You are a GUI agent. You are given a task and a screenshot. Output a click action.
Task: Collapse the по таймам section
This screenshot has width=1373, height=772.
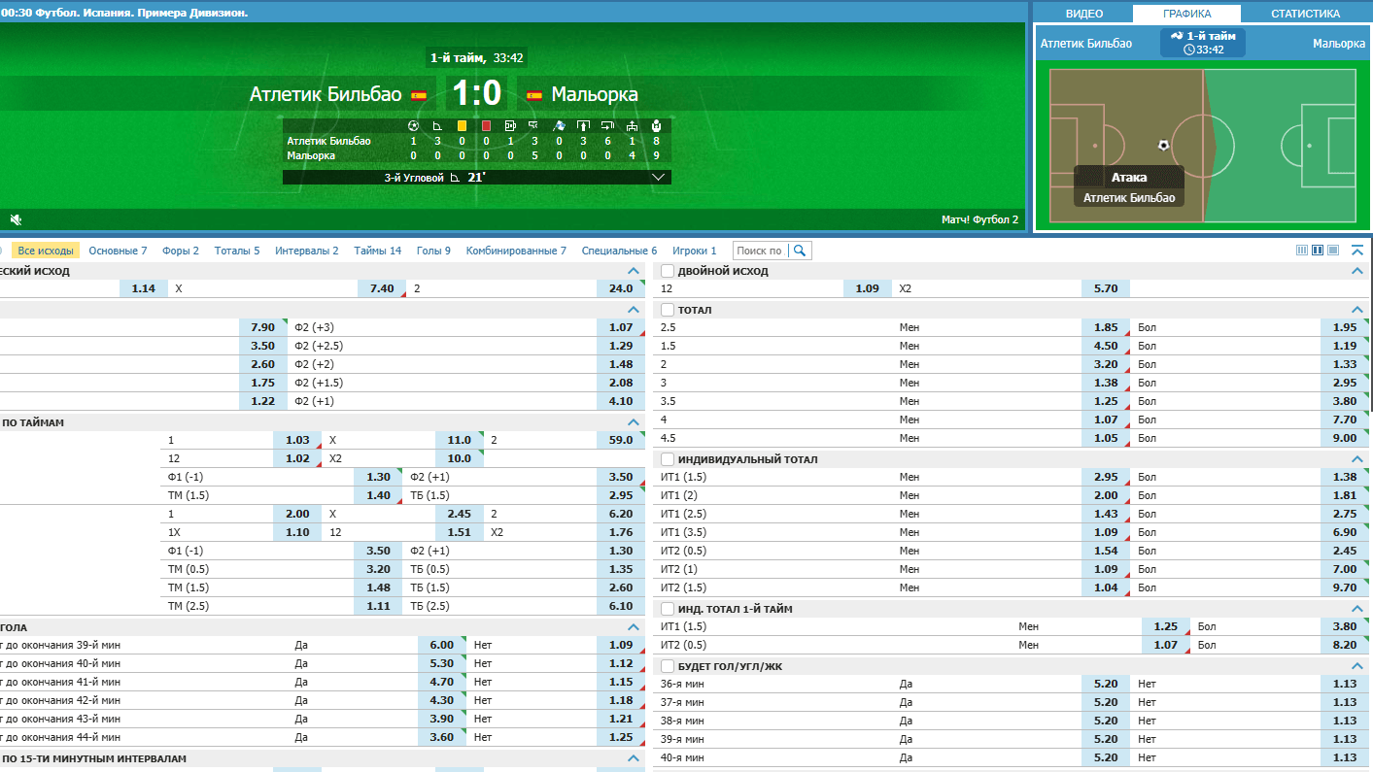click(x=635, y=422)
